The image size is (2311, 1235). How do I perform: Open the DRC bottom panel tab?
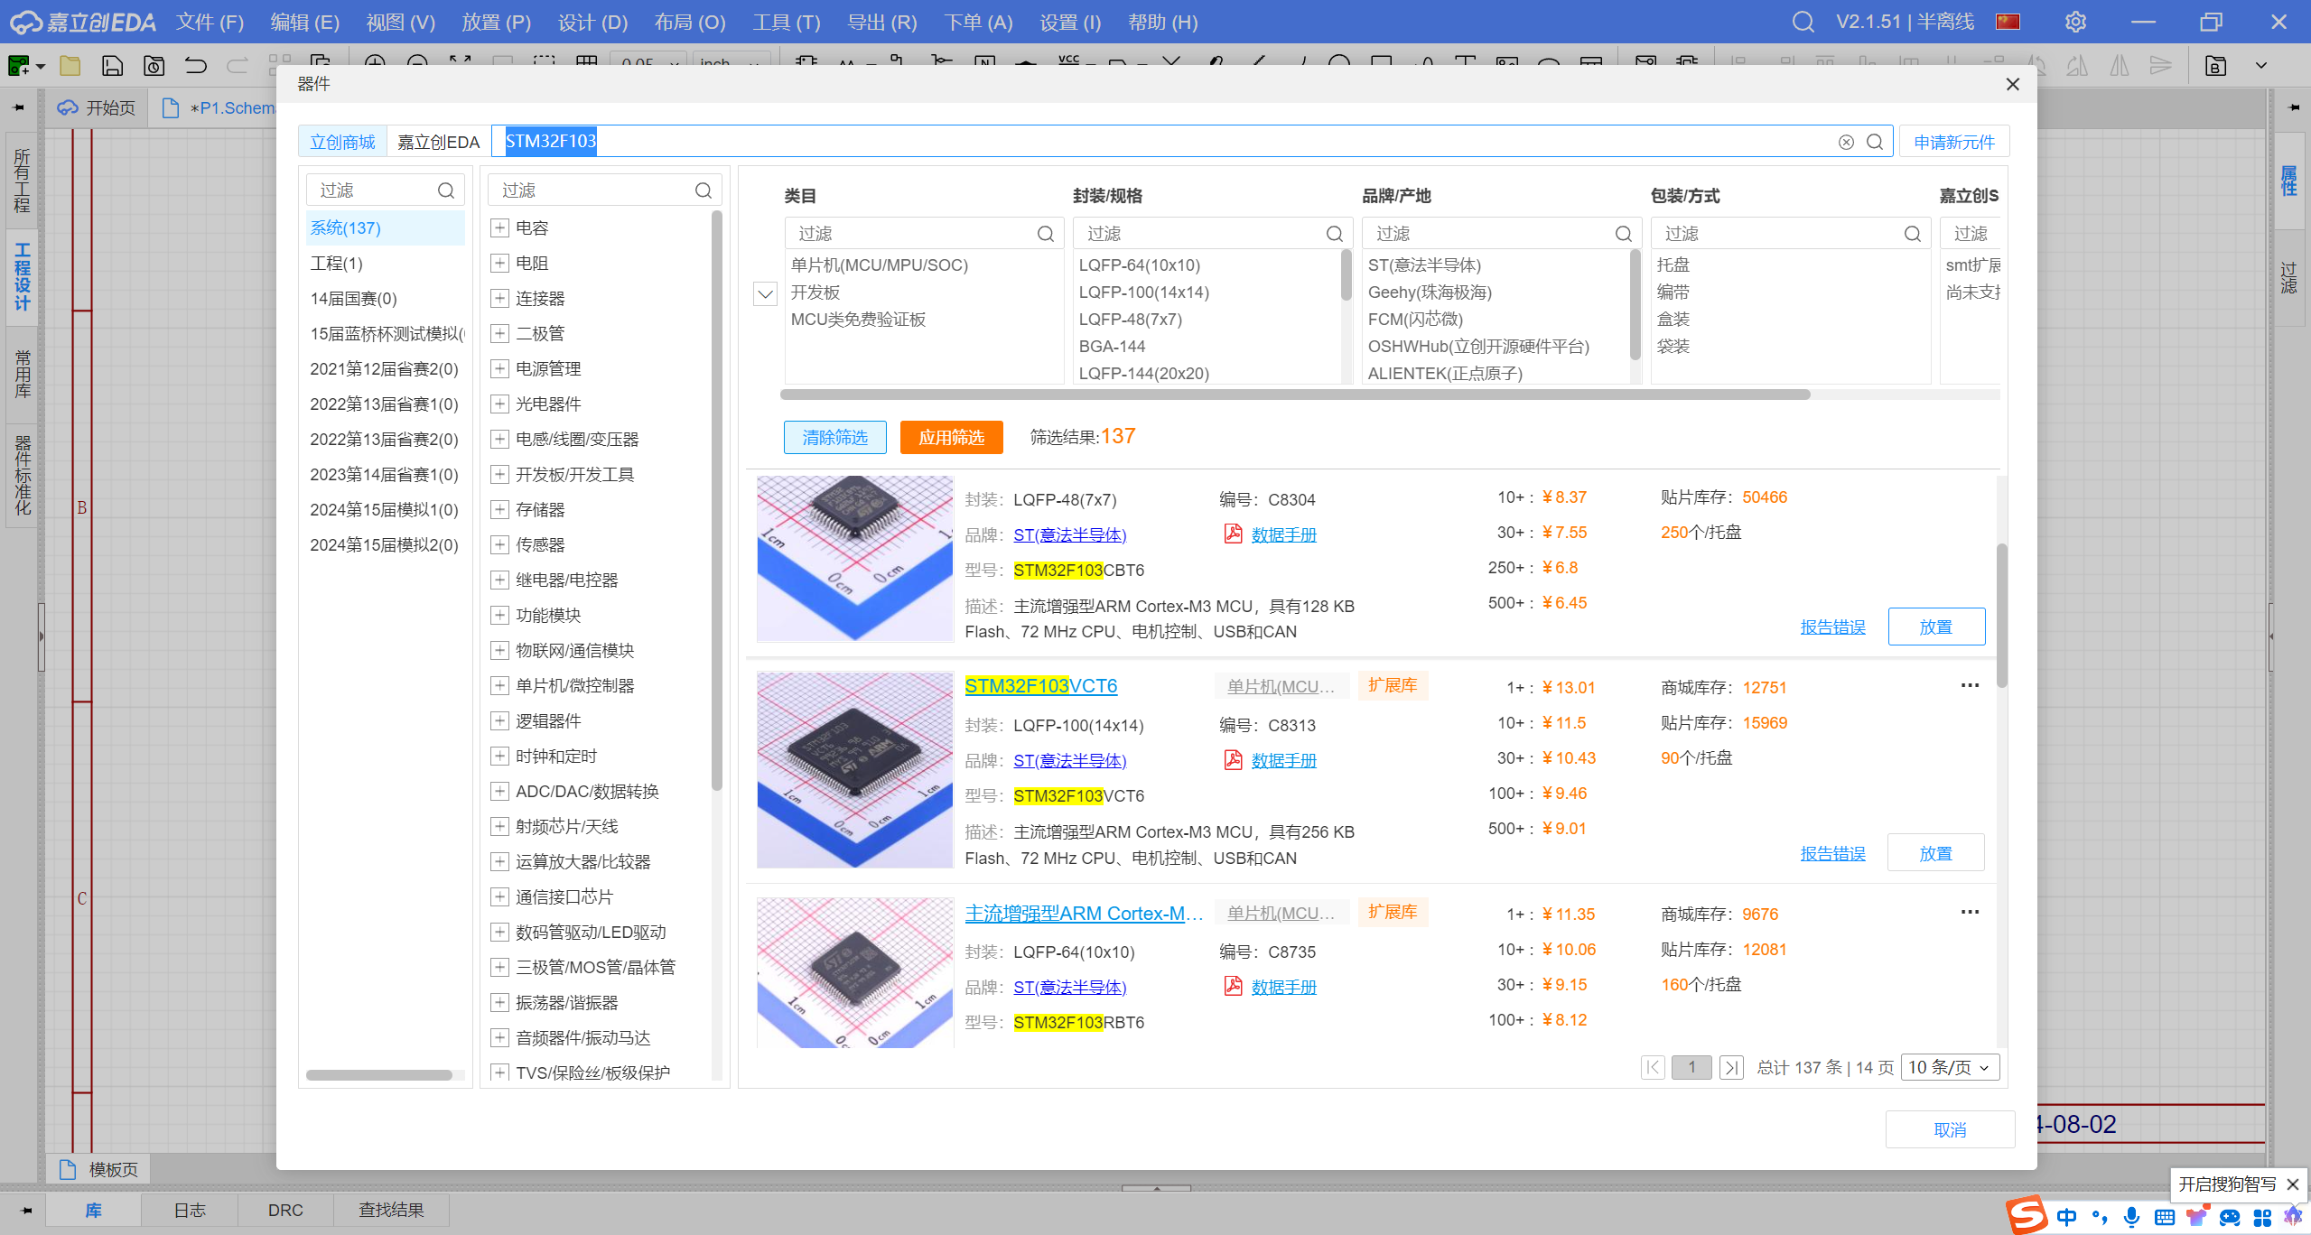pos(285,1210)
